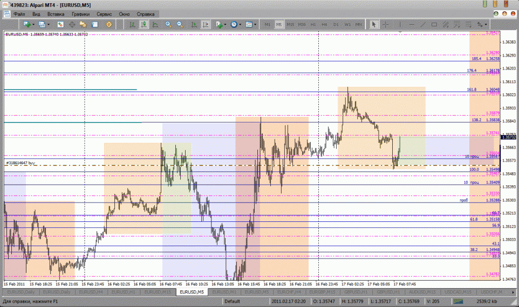Viewport: 519px width, 307px height.
Task: Open the Navigator panel icon
Action: [x=83, y=24]
